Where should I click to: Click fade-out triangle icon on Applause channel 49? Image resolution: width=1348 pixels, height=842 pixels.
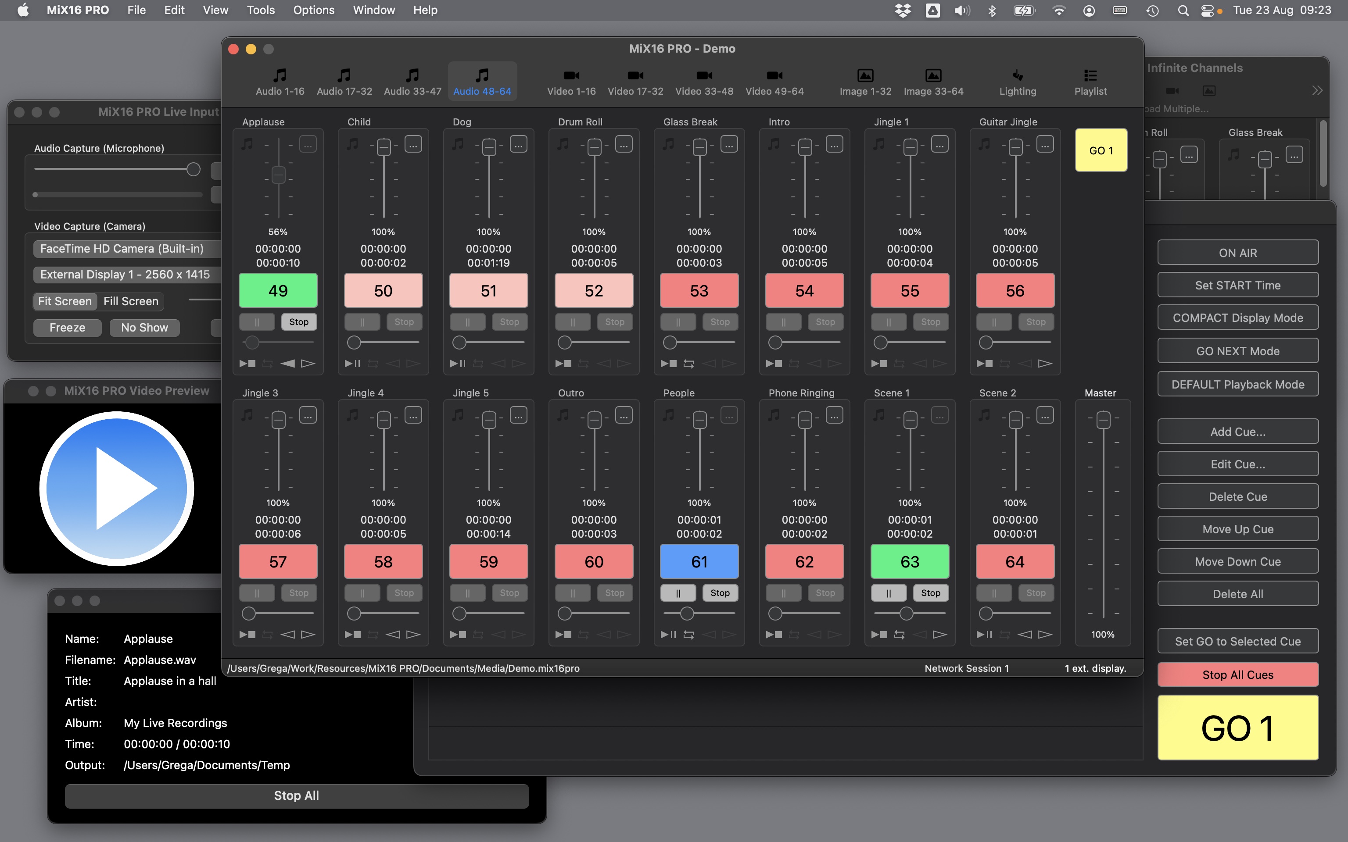click(x=308, y=364)
